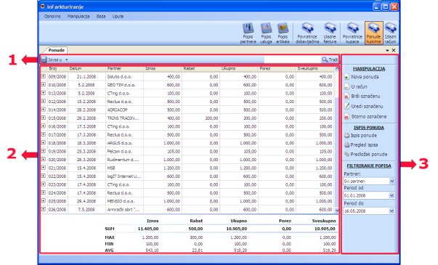Click the Predložak ponude link
Screen dimensions: 438x265
tap(369, 154)
